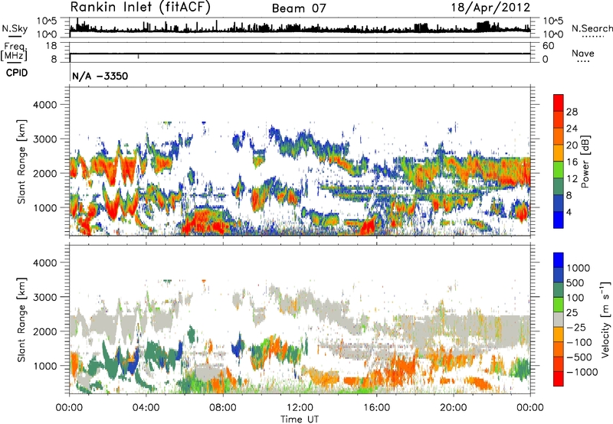613x424 pixels.
Task: Click the '18' tick on frequency axis
Action: (x=51, y=46)
